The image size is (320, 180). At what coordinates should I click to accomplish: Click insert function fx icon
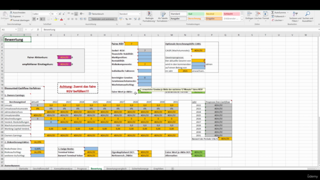[x=38, y=29]
